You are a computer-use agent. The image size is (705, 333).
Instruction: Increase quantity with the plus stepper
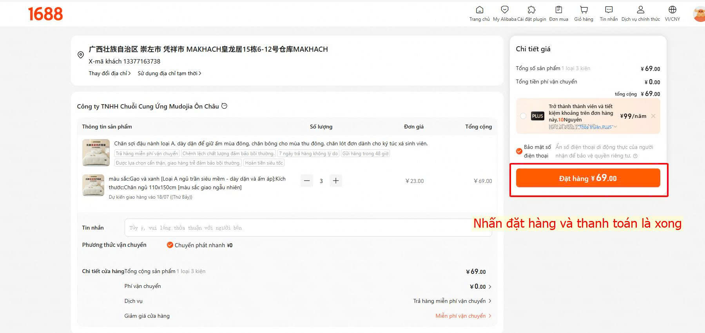click(x=336, y=181)
